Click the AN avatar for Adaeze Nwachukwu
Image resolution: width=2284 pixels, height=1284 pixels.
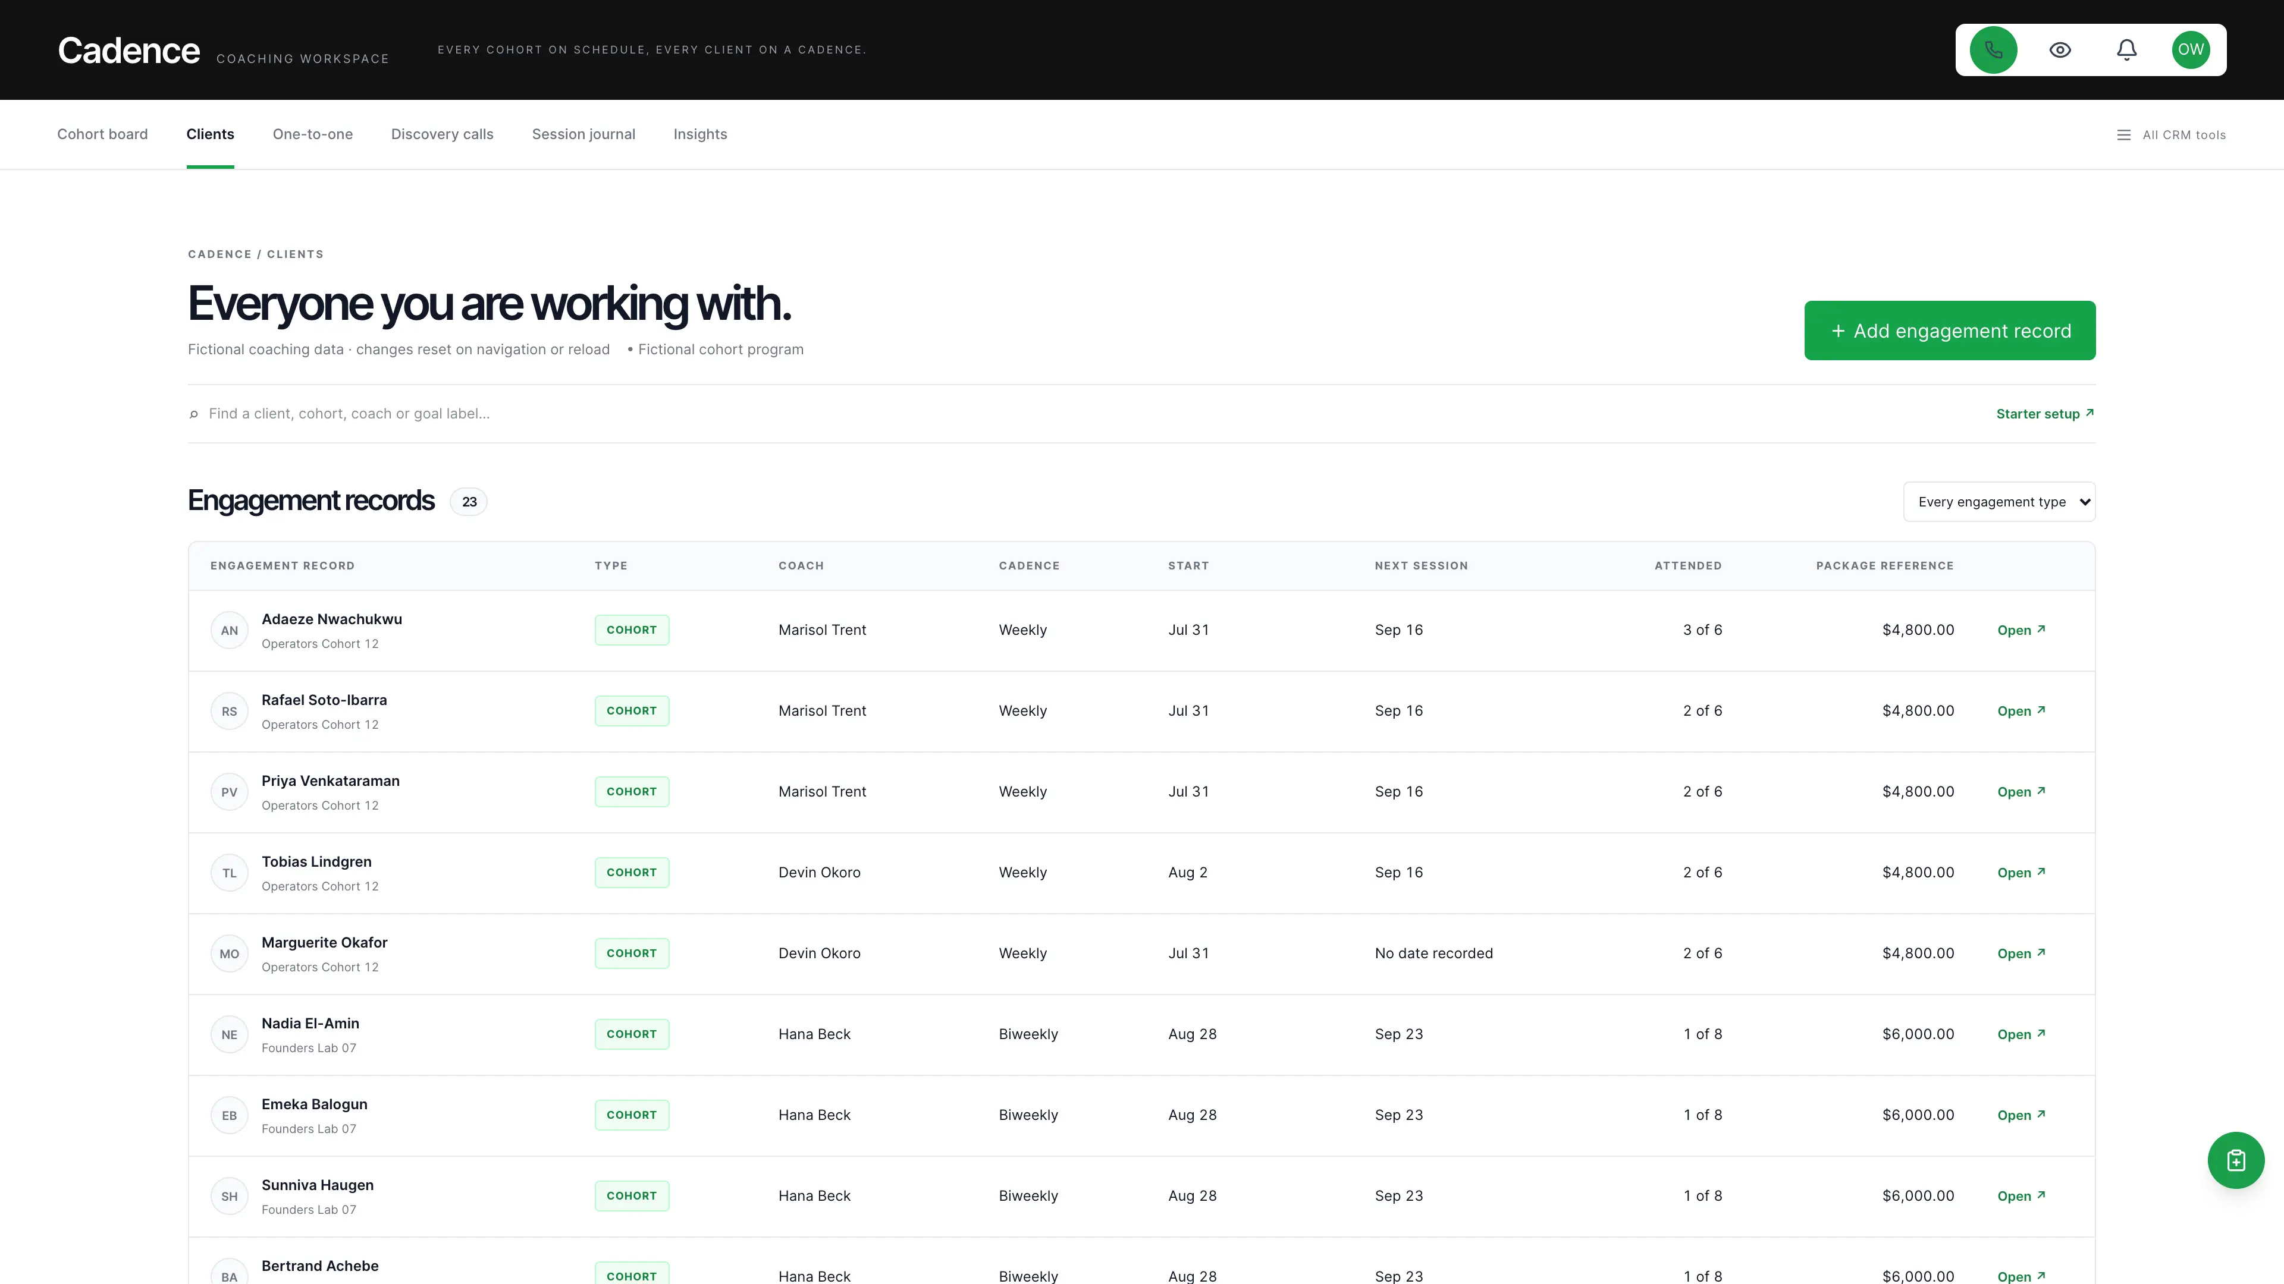pos(229,630)
